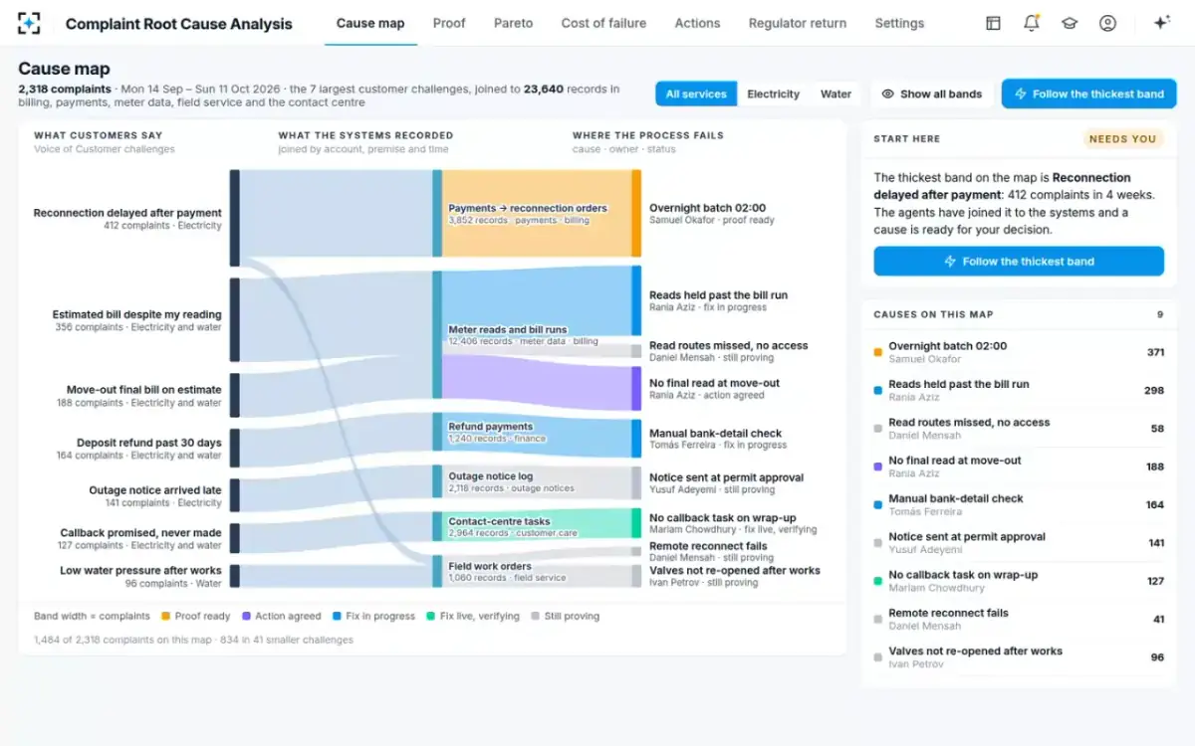Click the Fix live, verifying legend swatch
The image size is (1195, 746).
[431, 617]
